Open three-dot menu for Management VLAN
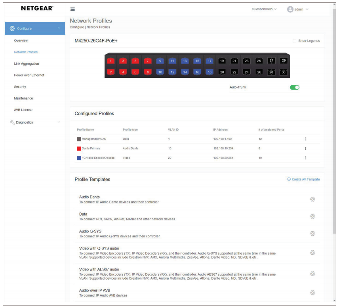Screen dimensions: 339x308 (x=305, y=139)
